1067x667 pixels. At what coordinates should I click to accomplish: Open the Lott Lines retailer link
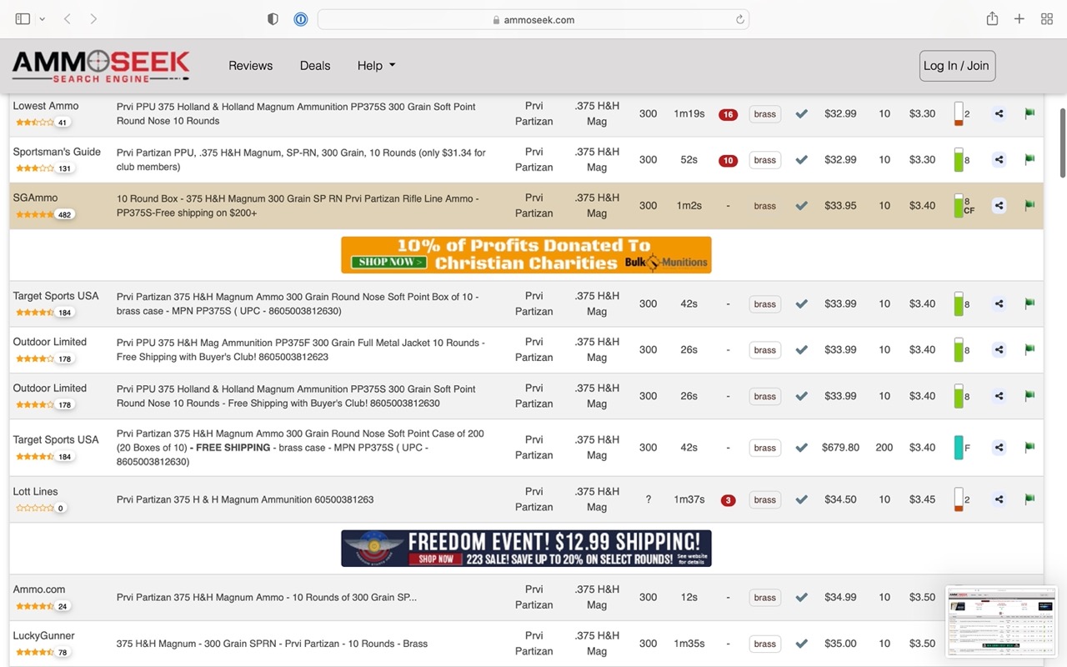(35, 492)
